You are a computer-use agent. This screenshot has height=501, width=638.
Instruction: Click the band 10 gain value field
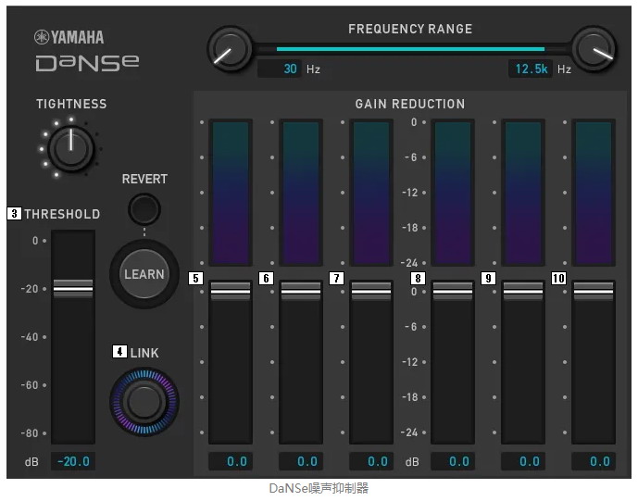pyautogui.click(x=594, y=461)
